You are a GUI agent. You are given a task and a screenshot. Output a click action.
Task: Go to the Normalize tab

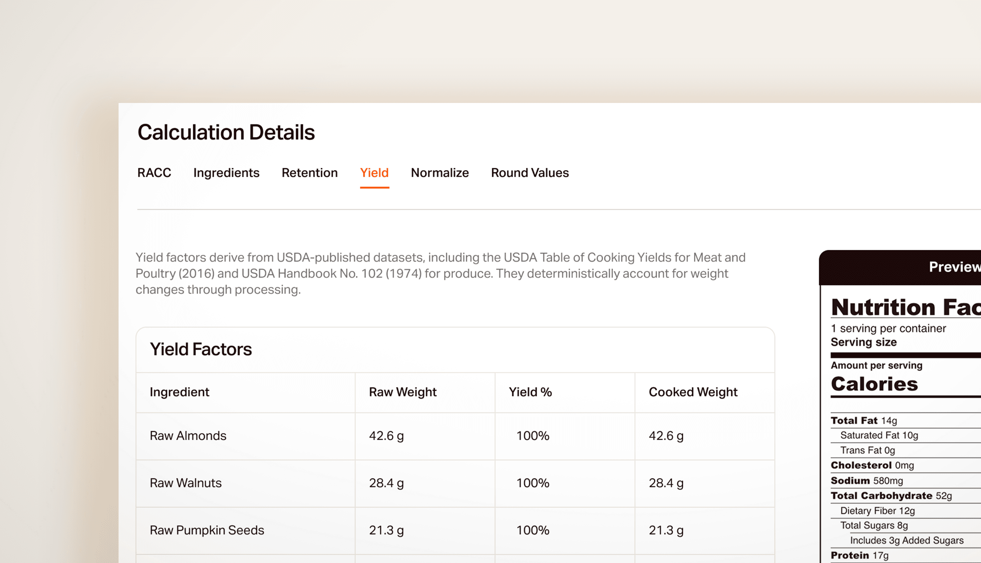[440, 173]
